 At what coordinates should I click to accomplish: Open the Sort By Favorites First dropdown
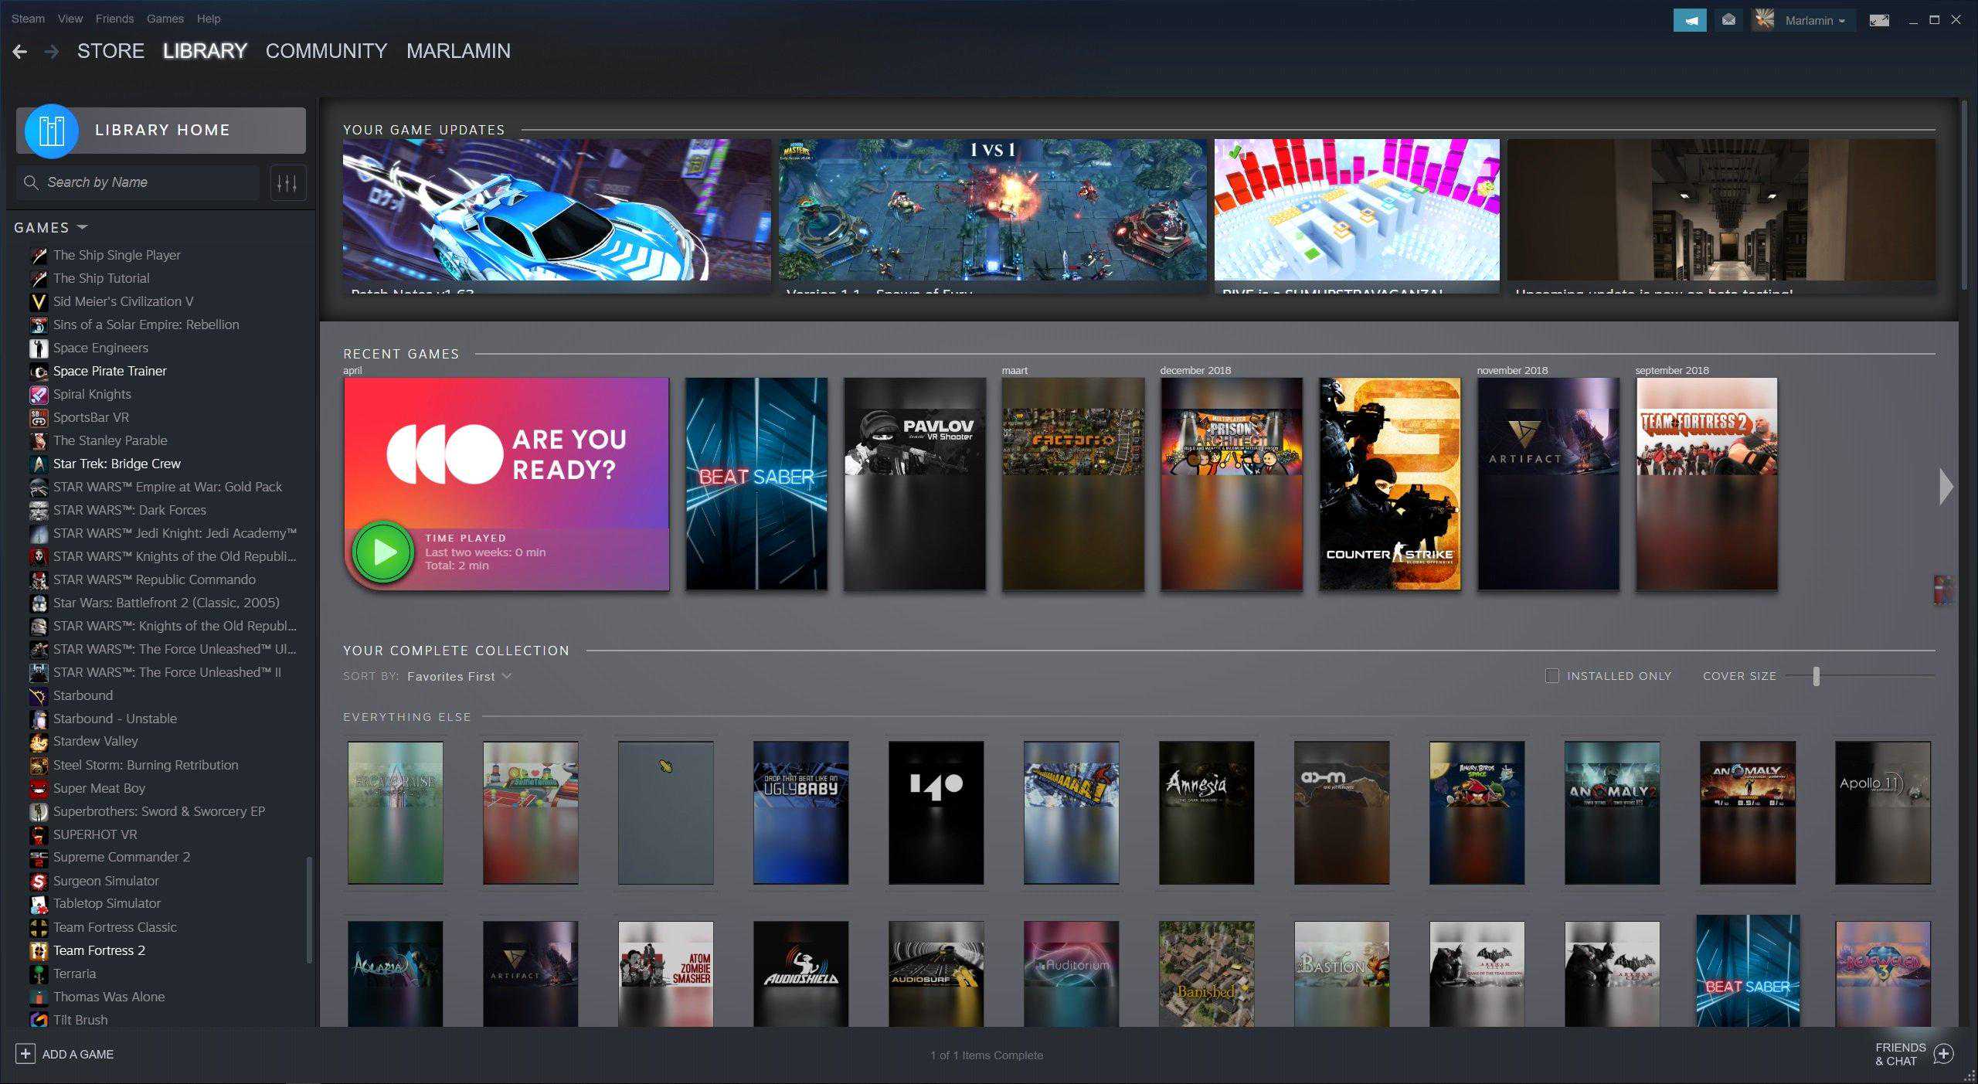pyautogui.click(x=457, y=676)
